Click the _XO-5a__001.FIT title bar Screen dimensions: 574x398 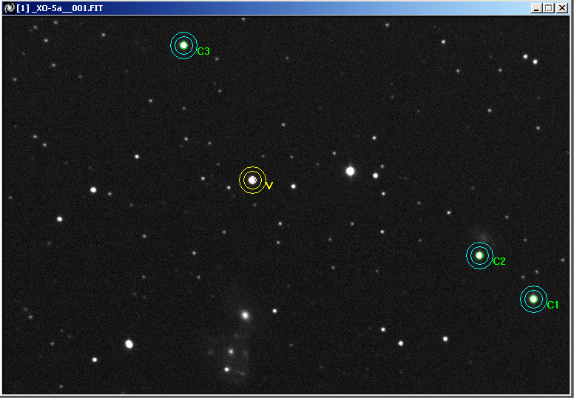click(222, 7)
